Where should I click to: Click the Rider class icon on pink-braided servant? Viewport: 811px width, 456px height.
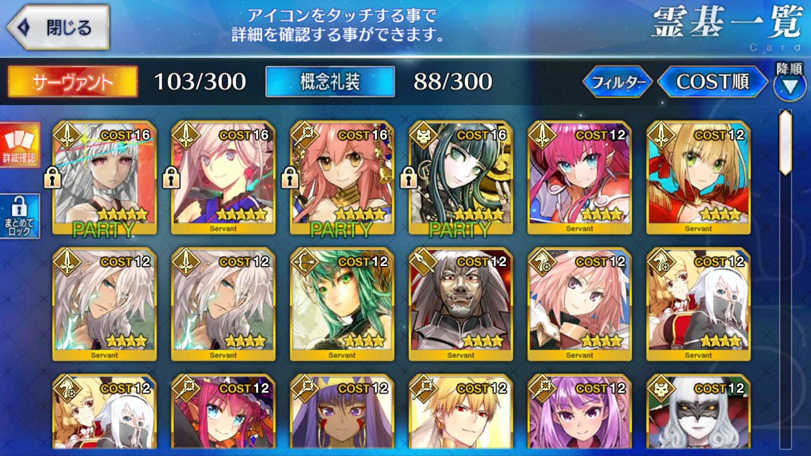pos(542,262)
